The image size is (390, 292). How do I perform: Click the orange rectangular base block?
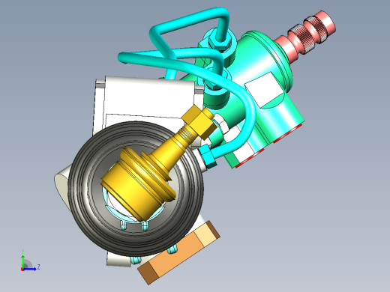pos(178,252)
